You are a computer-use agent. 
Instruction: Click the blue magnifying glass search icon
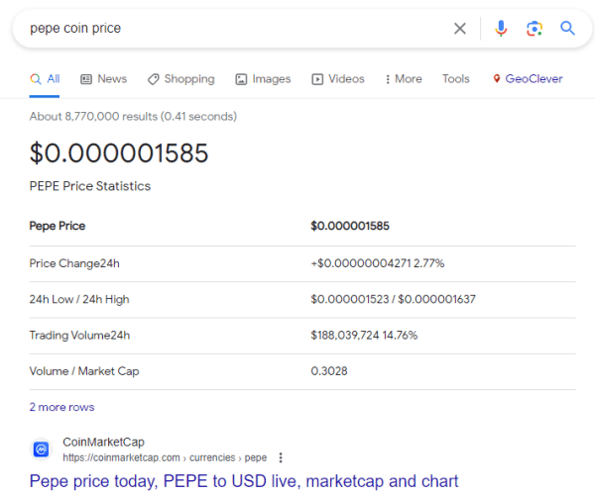point(568,29)
